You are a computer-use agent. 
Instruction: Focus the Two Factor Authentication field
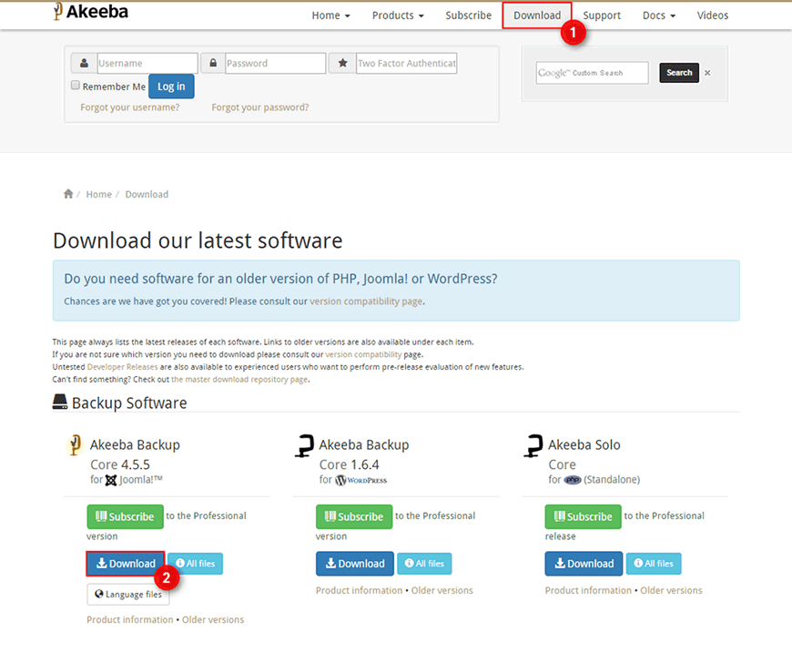[x=407, y=63]
